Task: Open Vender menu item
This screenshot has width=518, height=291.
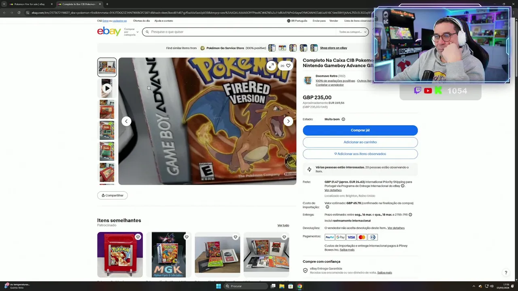Action: point(333,21)
